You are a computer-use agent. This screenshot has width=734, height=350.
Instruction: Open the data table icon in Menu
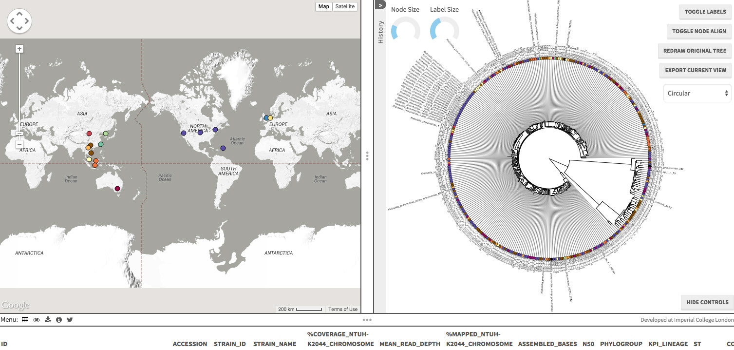25,320
